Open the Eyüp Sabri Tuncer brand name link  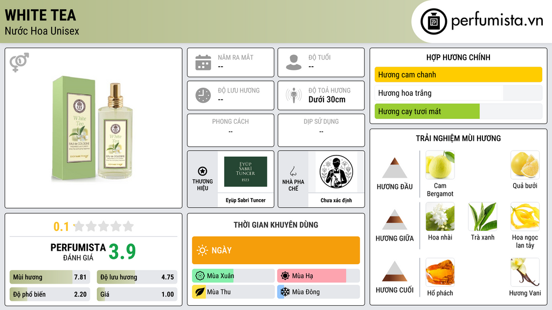pos(245,200)
